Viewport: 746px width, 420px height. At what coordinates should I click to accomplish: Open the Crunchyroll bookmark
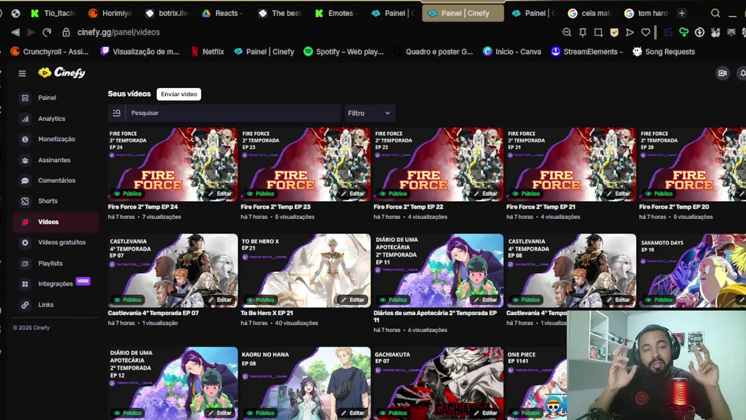[x=50, y=51]
